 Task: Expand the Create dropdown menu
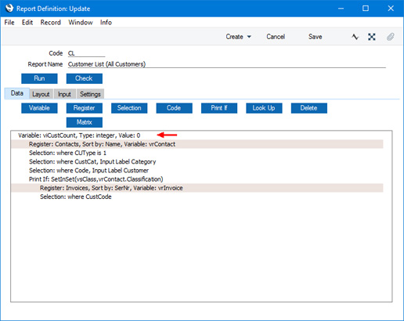(238, 37)
